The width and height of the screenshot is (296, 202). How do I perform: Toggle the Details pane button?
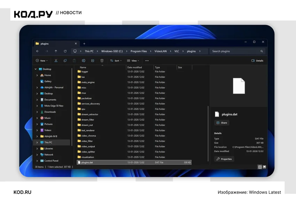click(257, 60)
